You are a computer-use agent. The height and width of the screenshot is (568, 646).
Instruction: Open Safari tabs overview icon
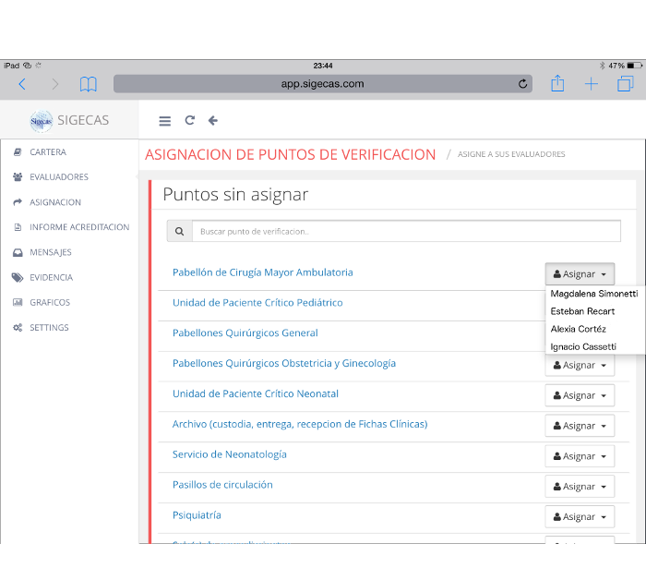[x=625, y=84]
